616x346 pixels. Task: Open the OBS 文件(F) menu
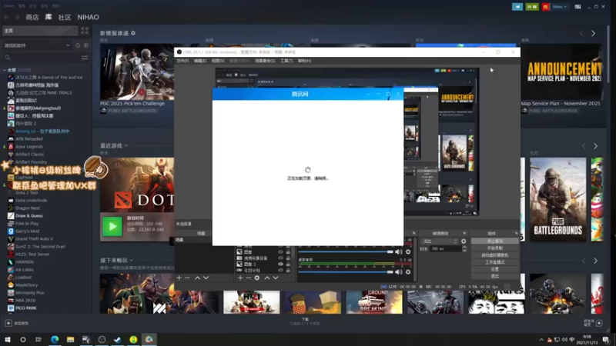[182, 61]
